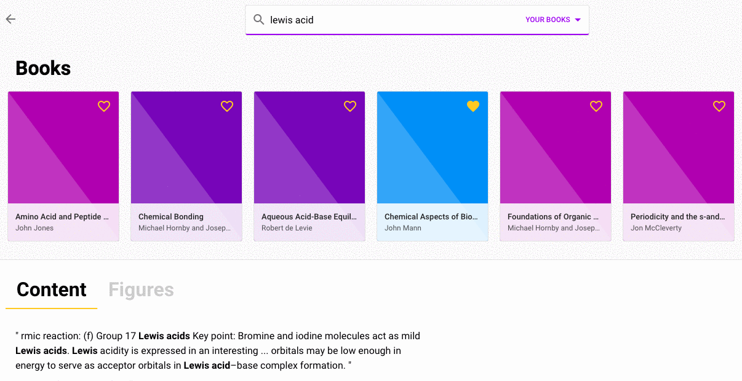Viewport: 742px width, 381px height.
Task: Click the title 'Amino Acid and Peptide ...'
Action: coord(62,217)
